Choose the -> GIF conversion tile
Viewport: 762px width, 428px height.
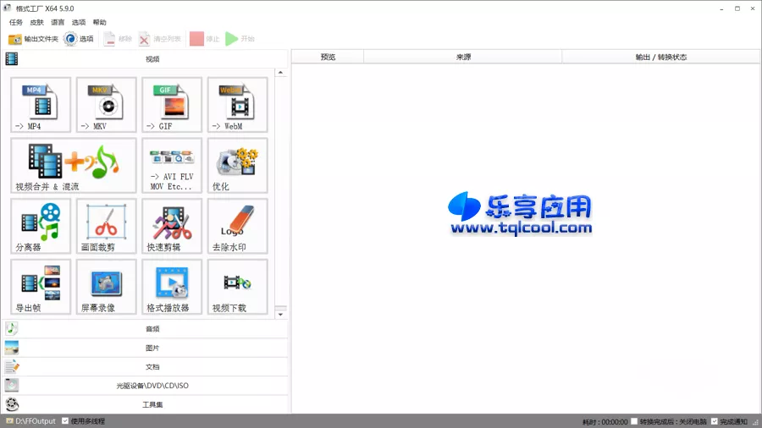click(x=172, y=105)
